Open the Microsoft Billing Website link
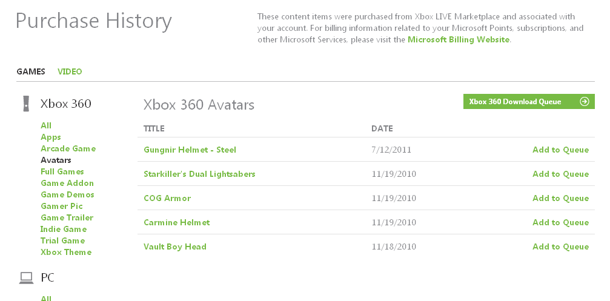This screenshot has width=610, height=301. [x=459, y=39]
